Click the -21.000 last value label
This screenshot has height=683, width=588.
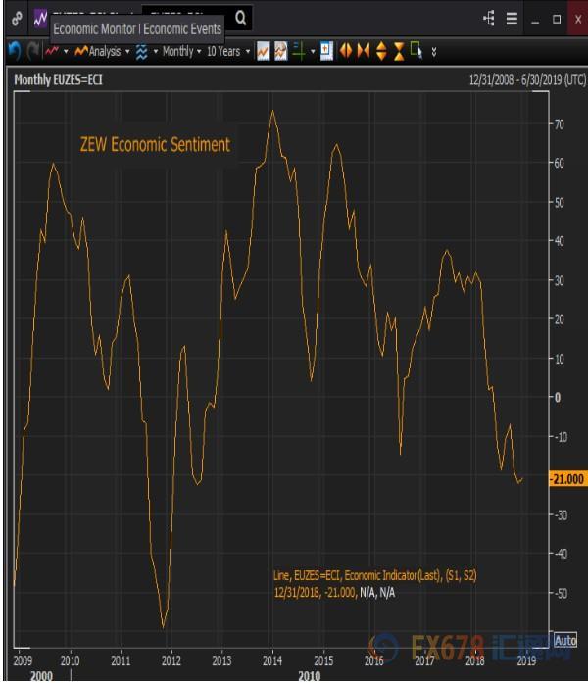point(566,479)
